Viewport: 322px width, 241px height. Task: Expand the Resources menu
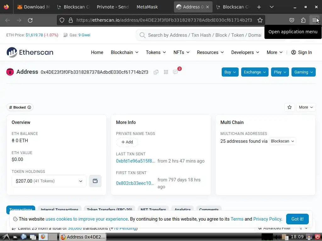click(210, 52)
